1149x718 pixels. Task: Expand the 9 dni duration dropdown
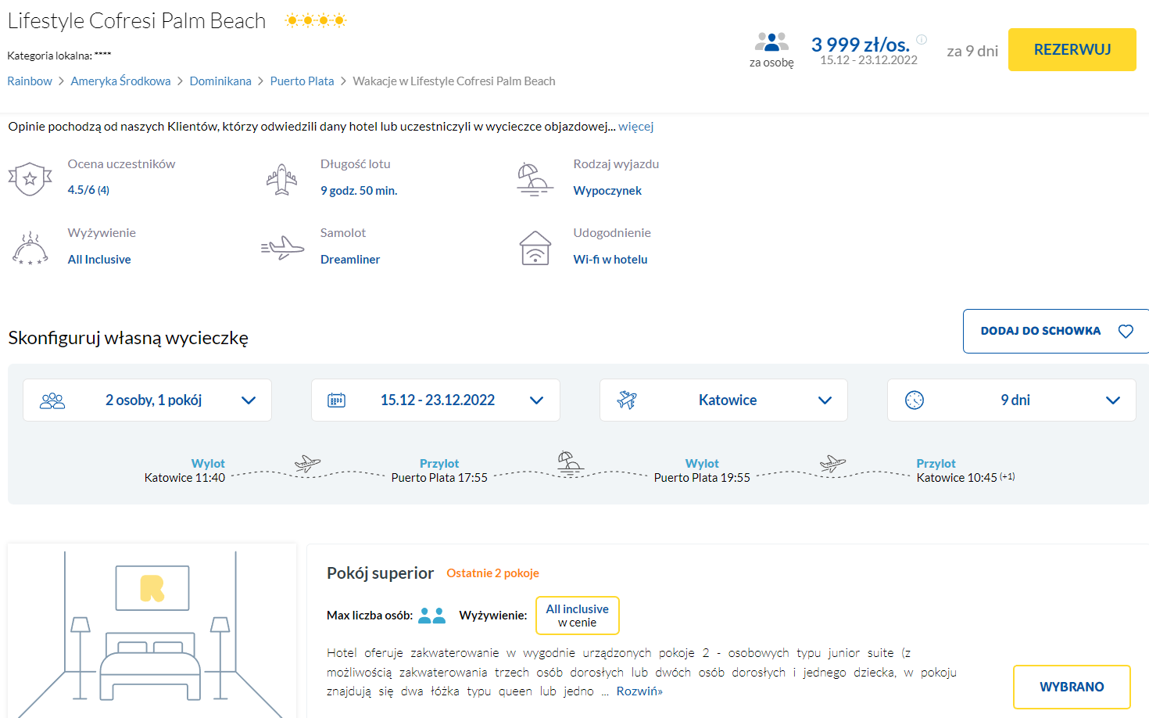click(x=1011, y=400)
